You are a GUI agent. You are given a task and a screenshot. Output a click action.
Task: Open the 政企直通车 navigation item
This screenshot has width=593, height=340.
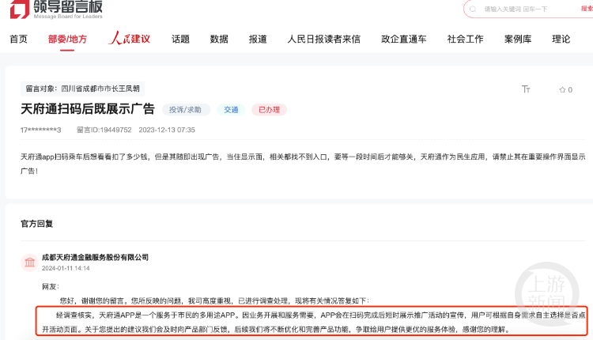403,39
